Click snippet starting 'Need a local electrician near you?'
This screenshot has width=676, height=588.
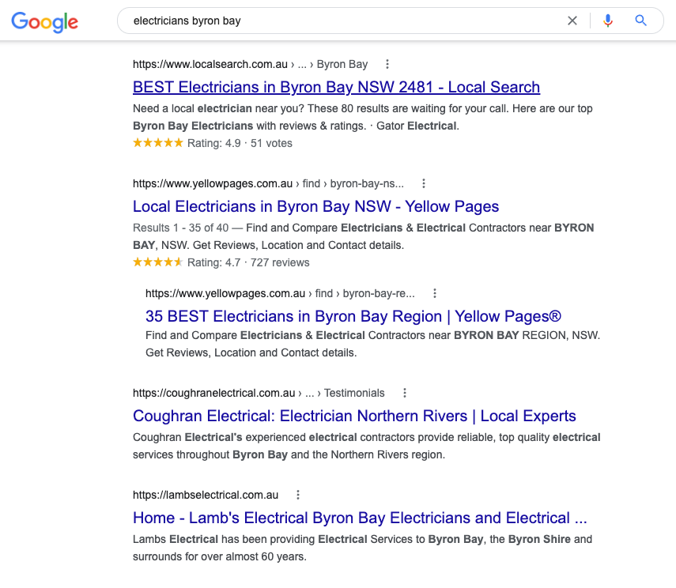[x=363, y=117]
